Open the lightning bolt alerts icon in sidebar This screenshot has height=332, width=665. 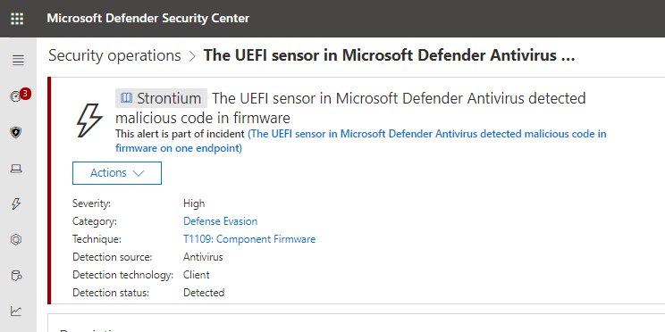coord(16,204)
